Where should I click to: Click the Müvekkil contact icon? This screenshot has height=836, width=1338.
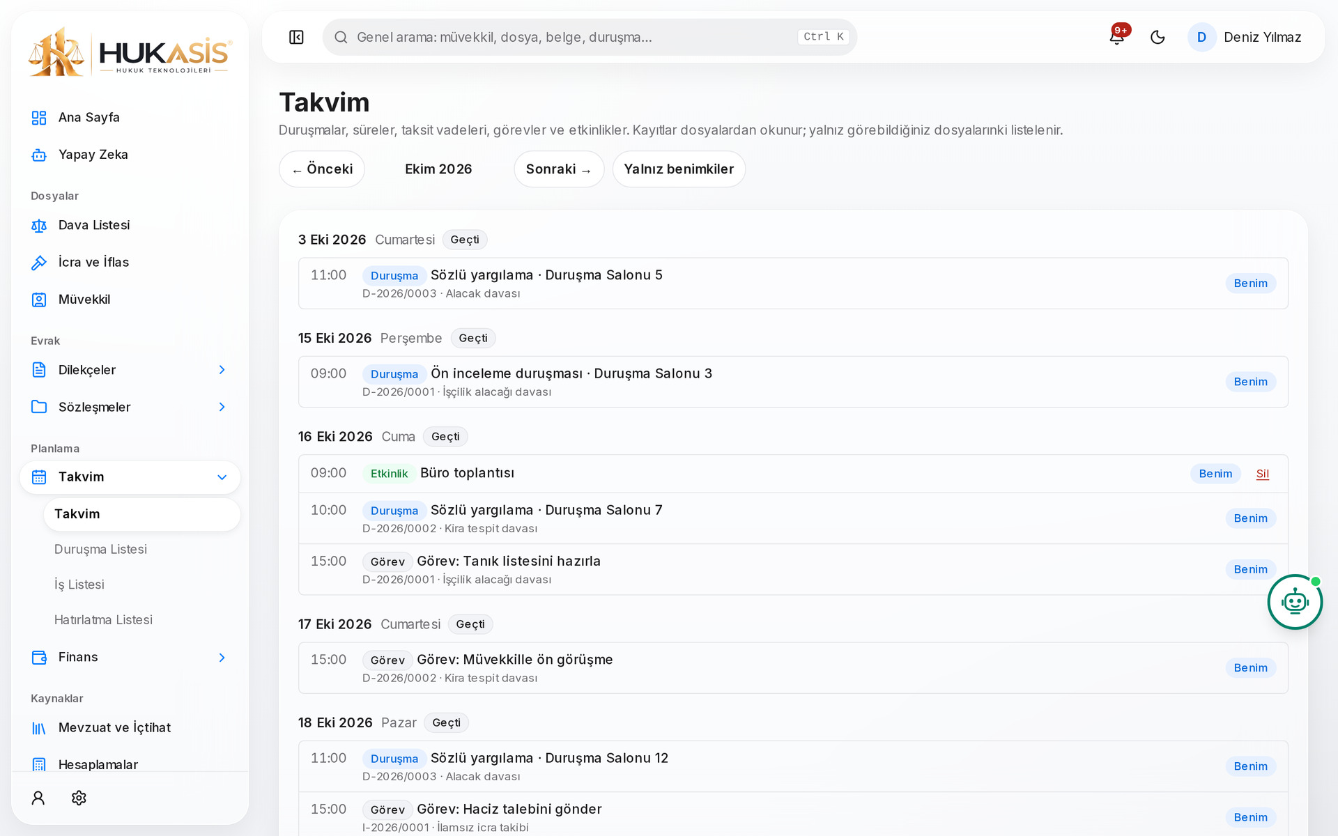click(39, 300)
